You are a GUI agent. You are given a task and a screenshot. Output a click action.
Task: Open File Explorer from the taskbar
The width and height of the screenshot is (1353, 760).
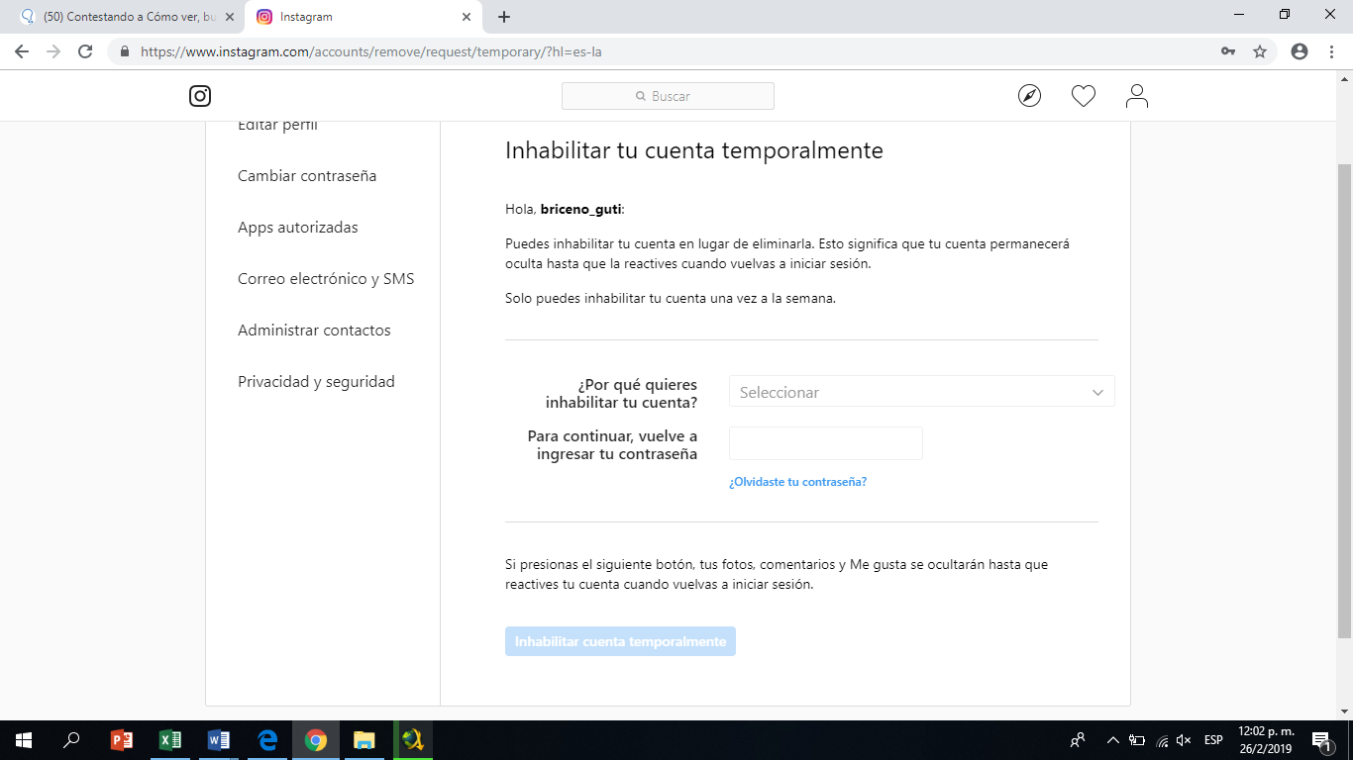(364, 740)
